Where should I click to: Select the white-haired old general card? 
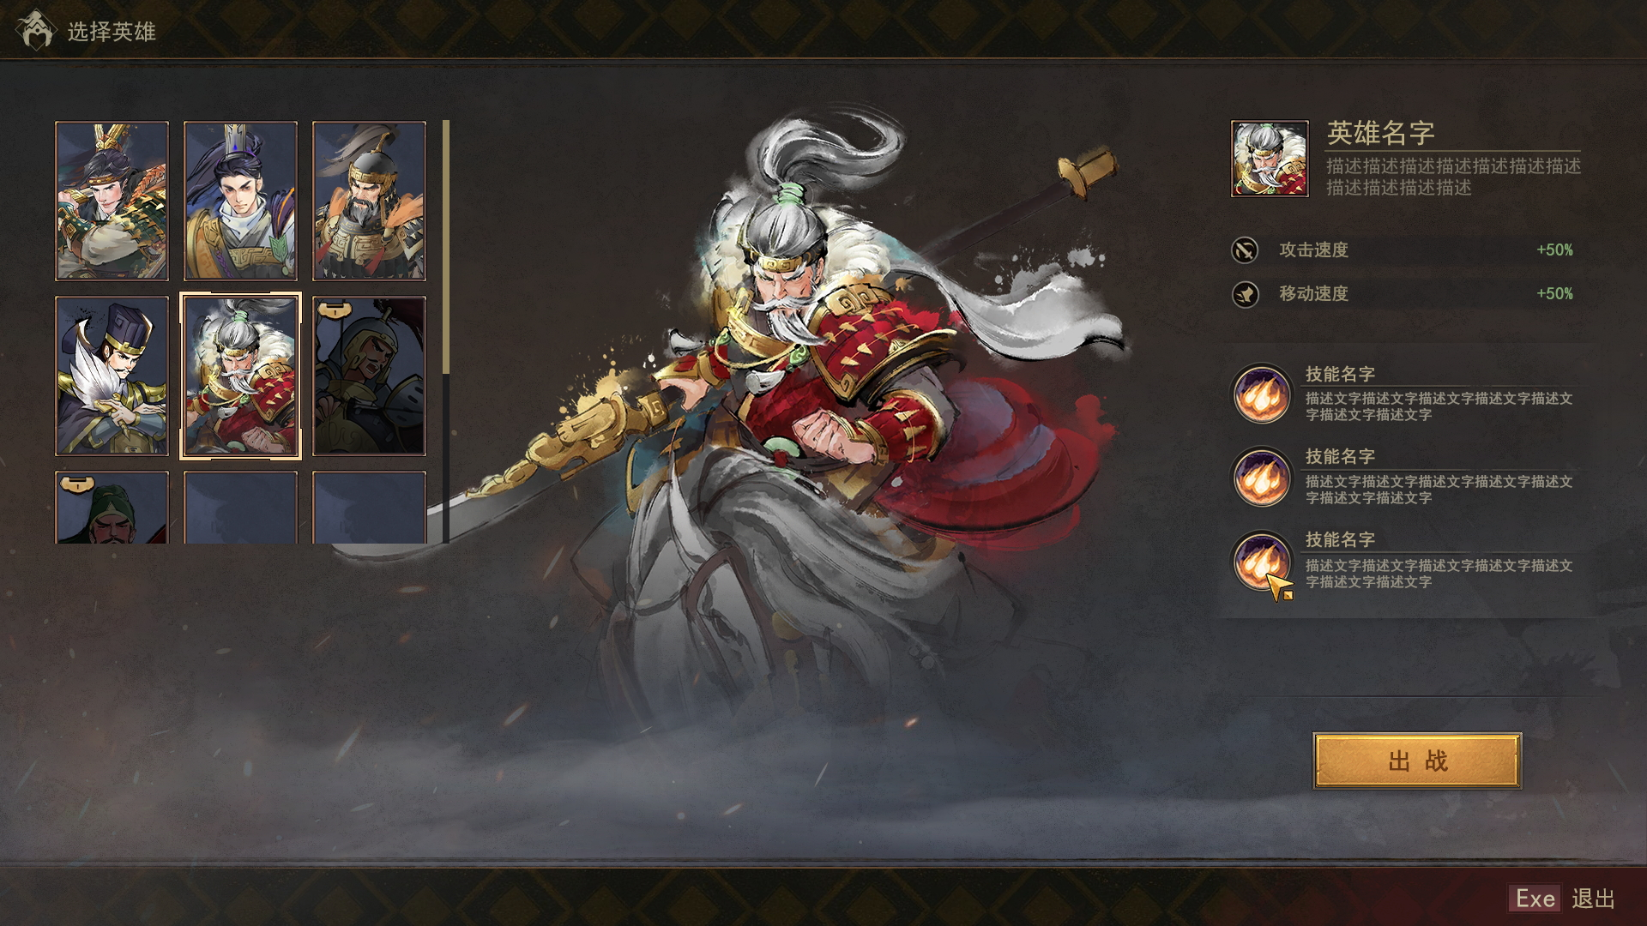click(240, 376)
